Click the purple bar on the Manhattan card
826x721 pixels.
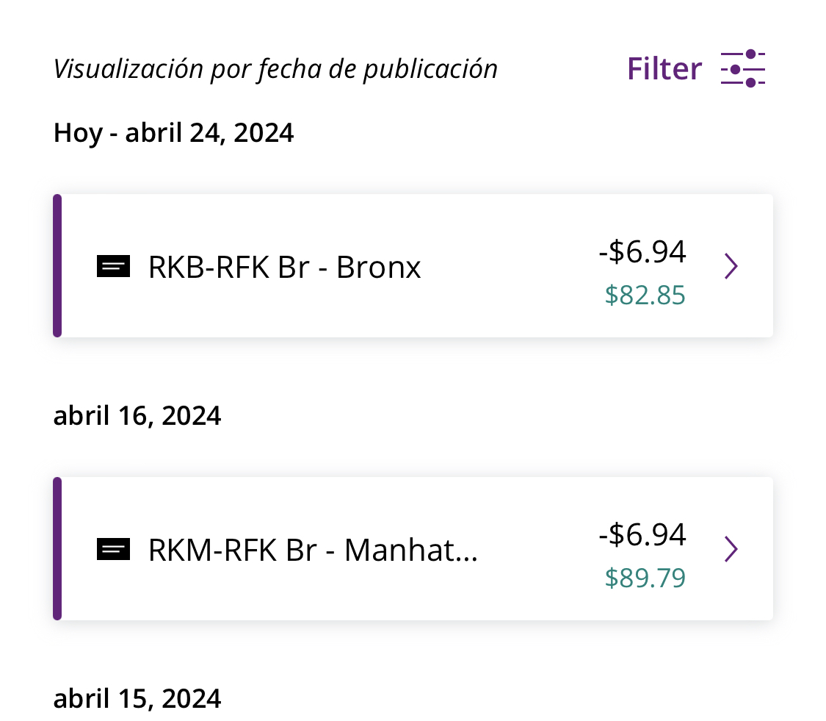click(x=57, y=548)
